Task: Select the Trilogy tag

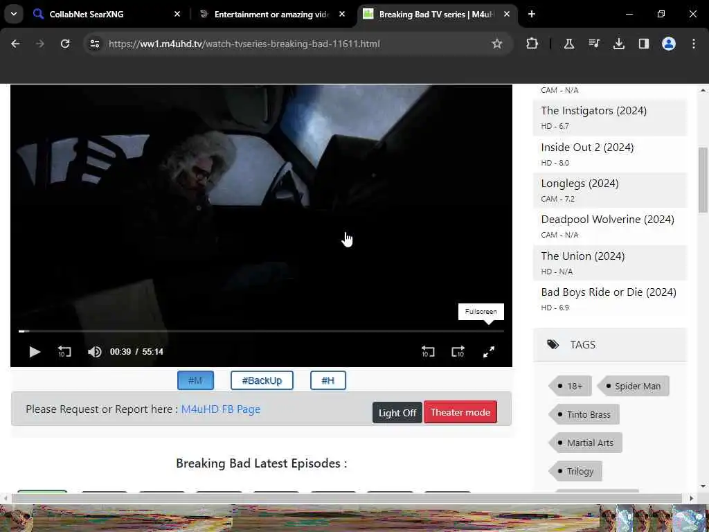Action: coord(575,471)
